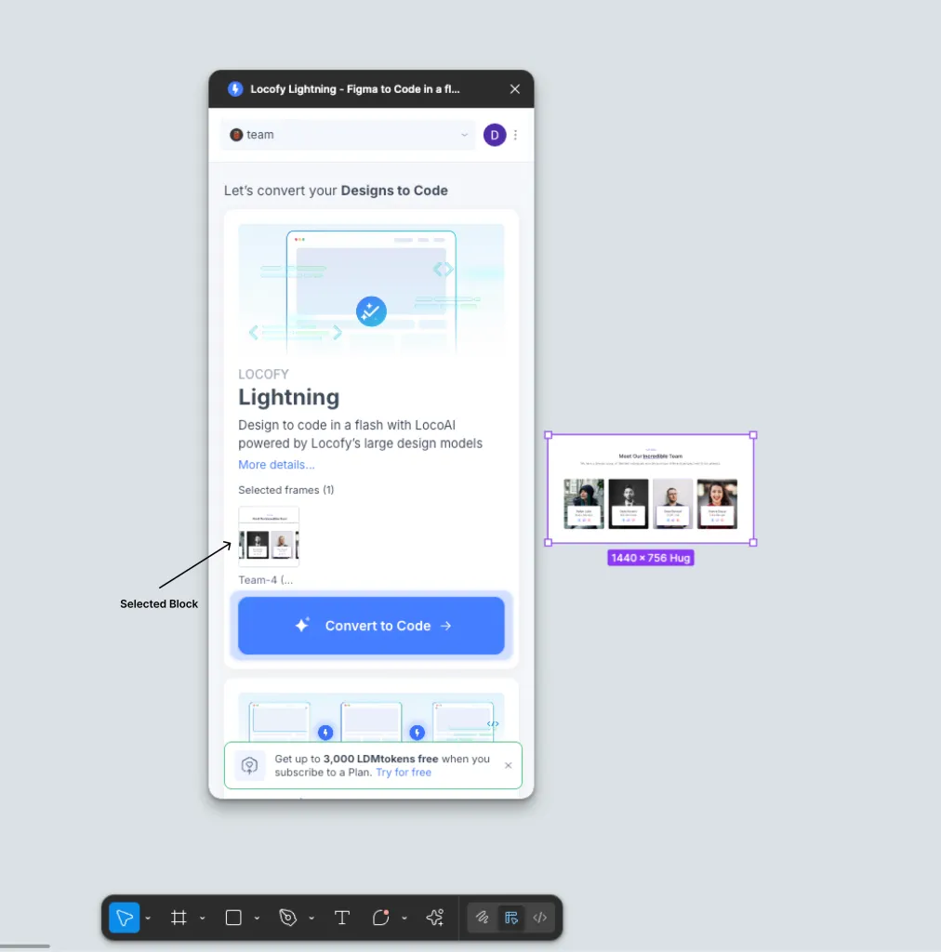Click the Locofy lightning logo icon
The image size is (941, 952).
(235, 89)
